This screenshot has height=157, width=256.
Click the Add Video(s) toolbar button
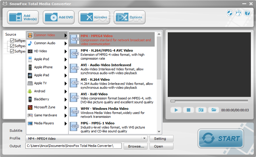pyautogui.click(x=23, y=18)
